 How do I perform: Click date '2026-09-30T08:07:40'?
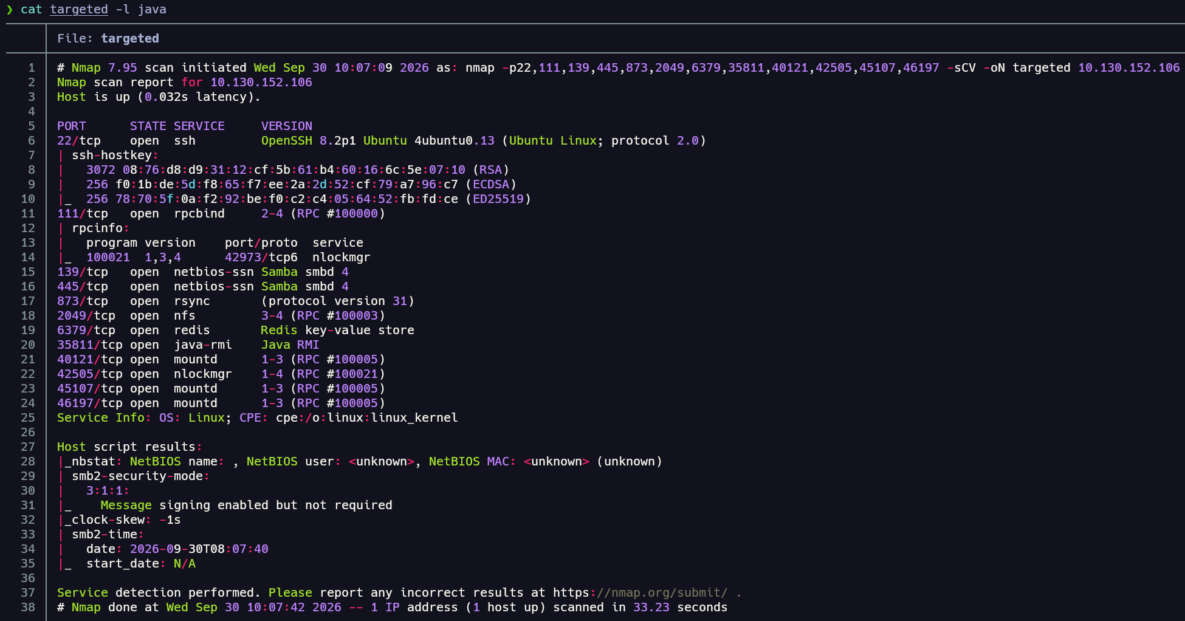[199, 549]
